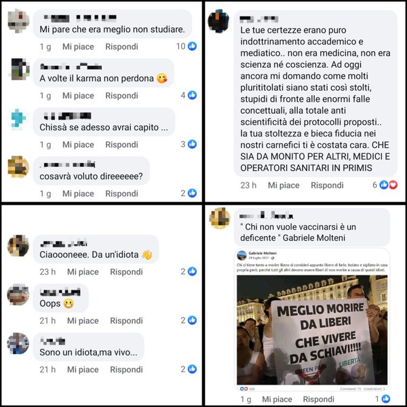This screenshot has height=407, width=407.
Task: Click like icon next to 'Oops' comment
Action: click(x=192, y=320)
